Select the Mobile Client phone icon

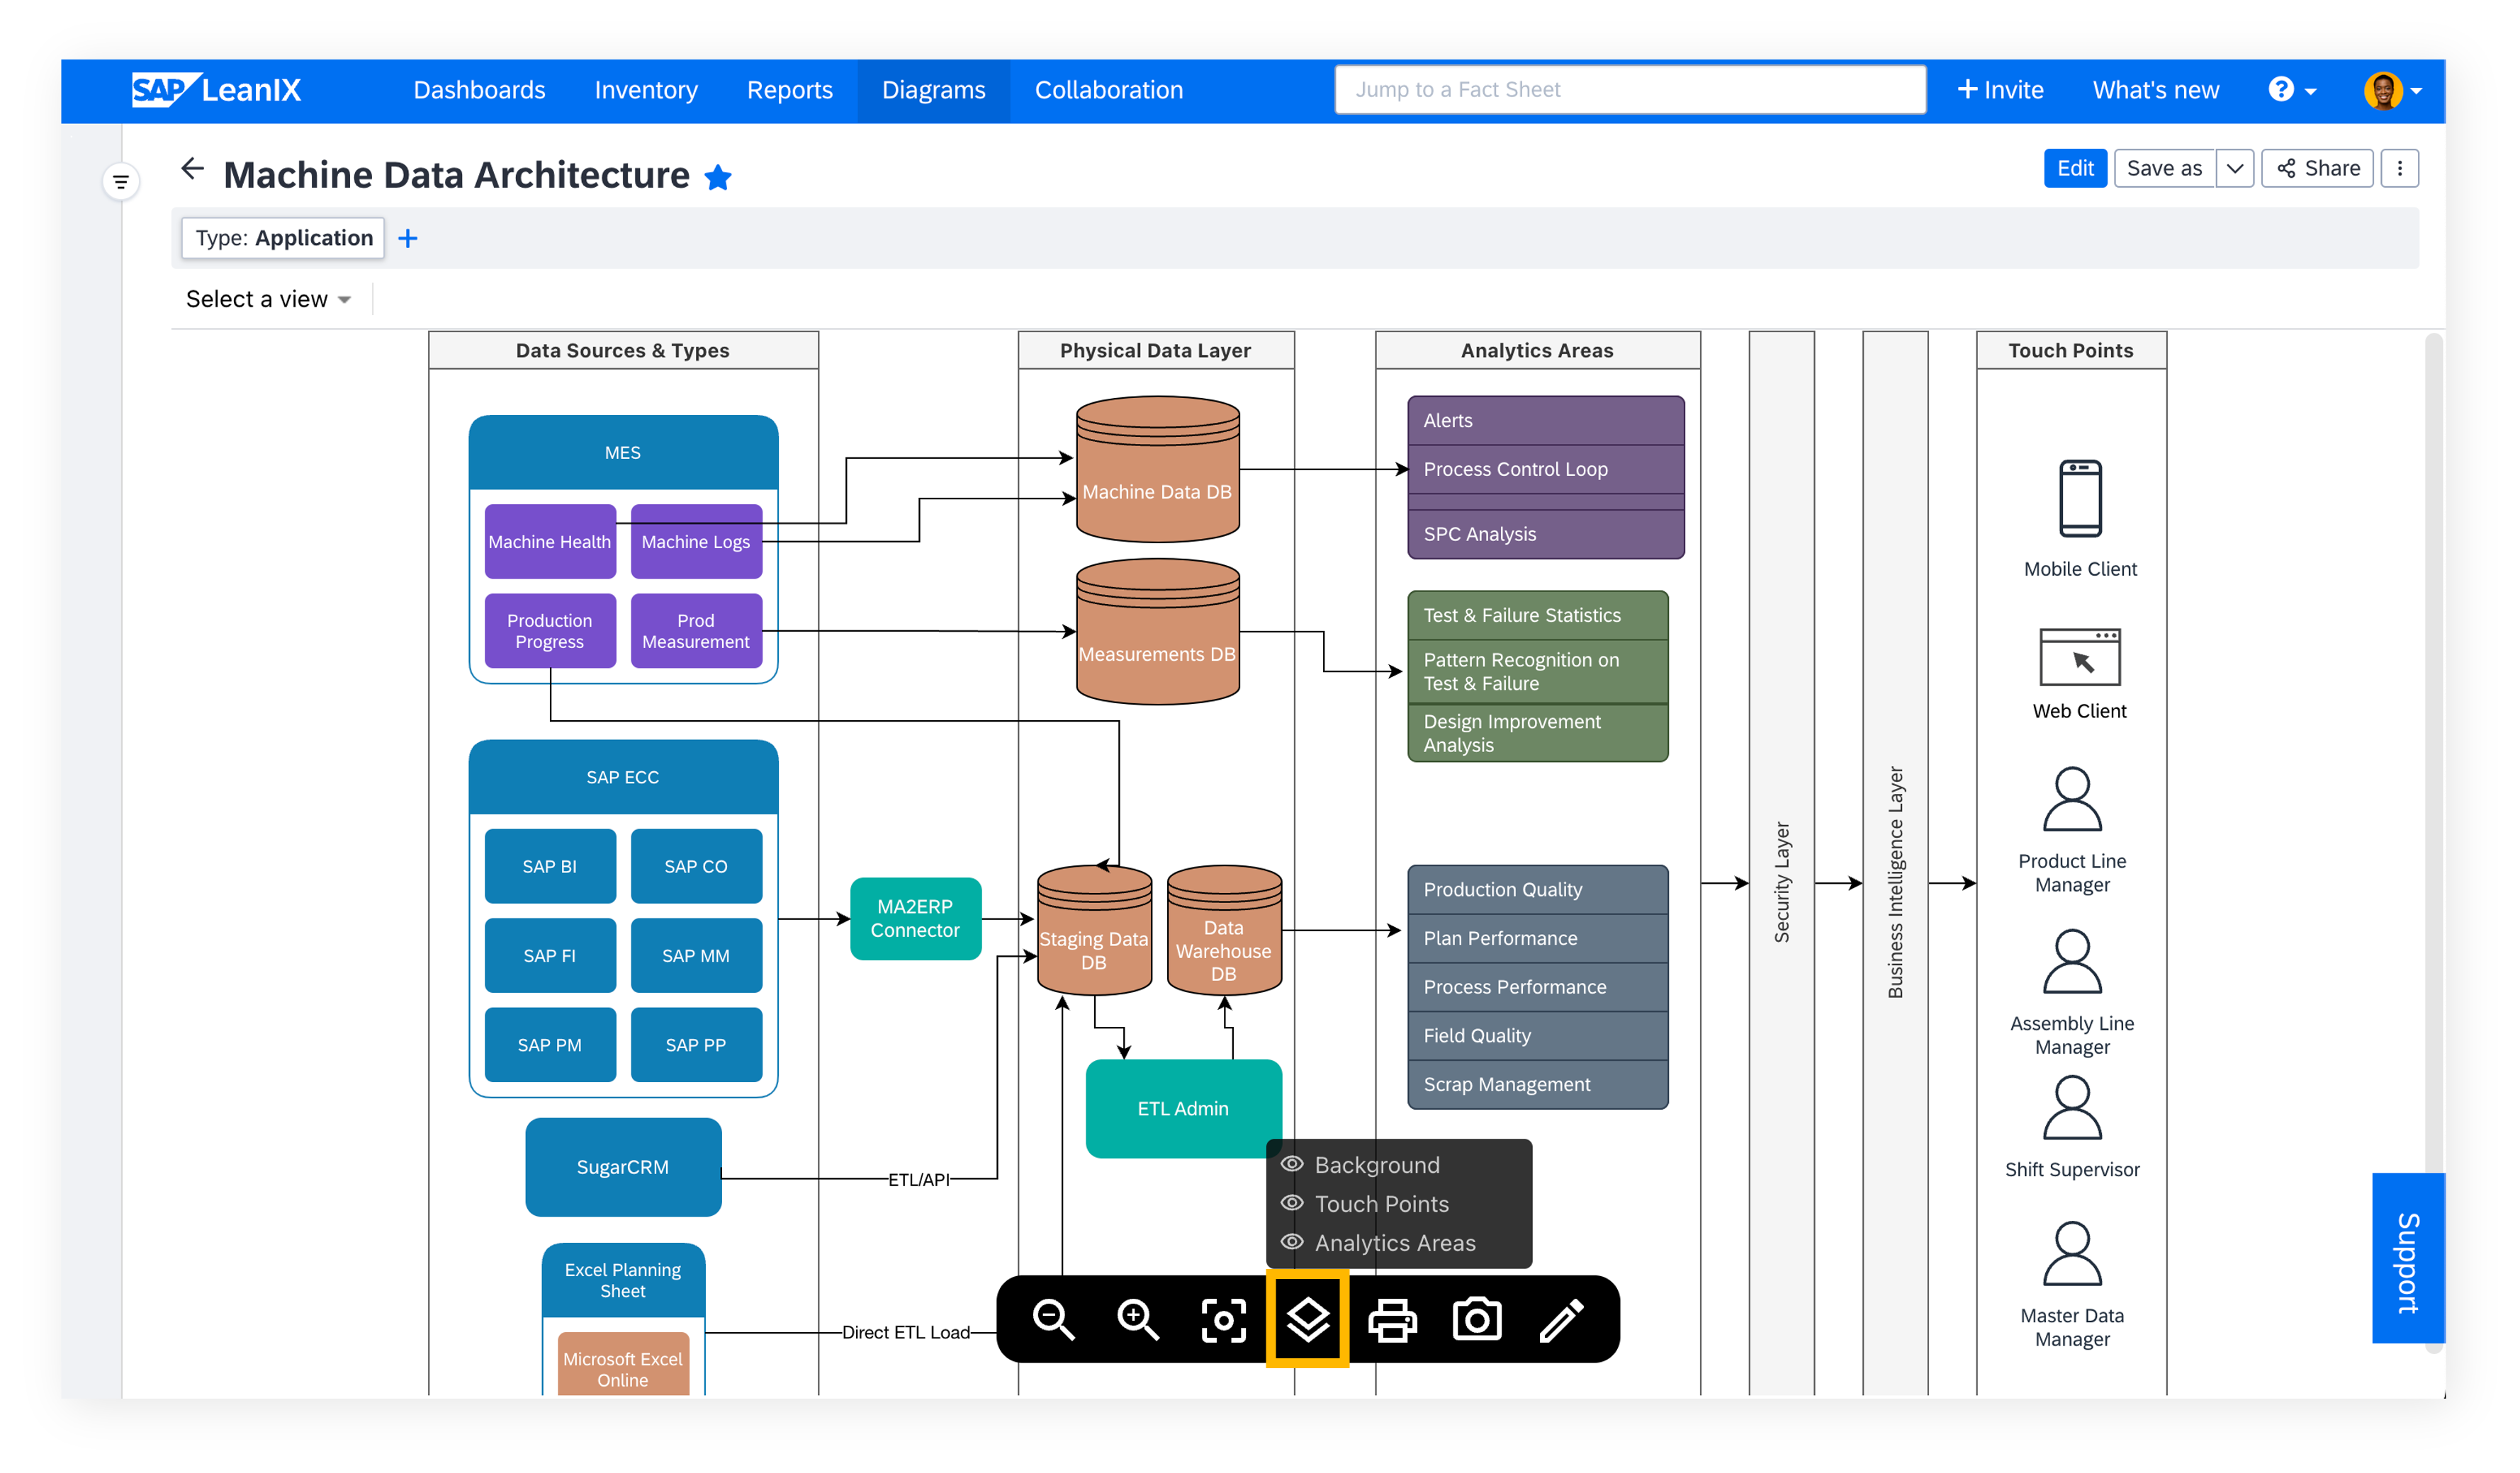pos(2080,498)
